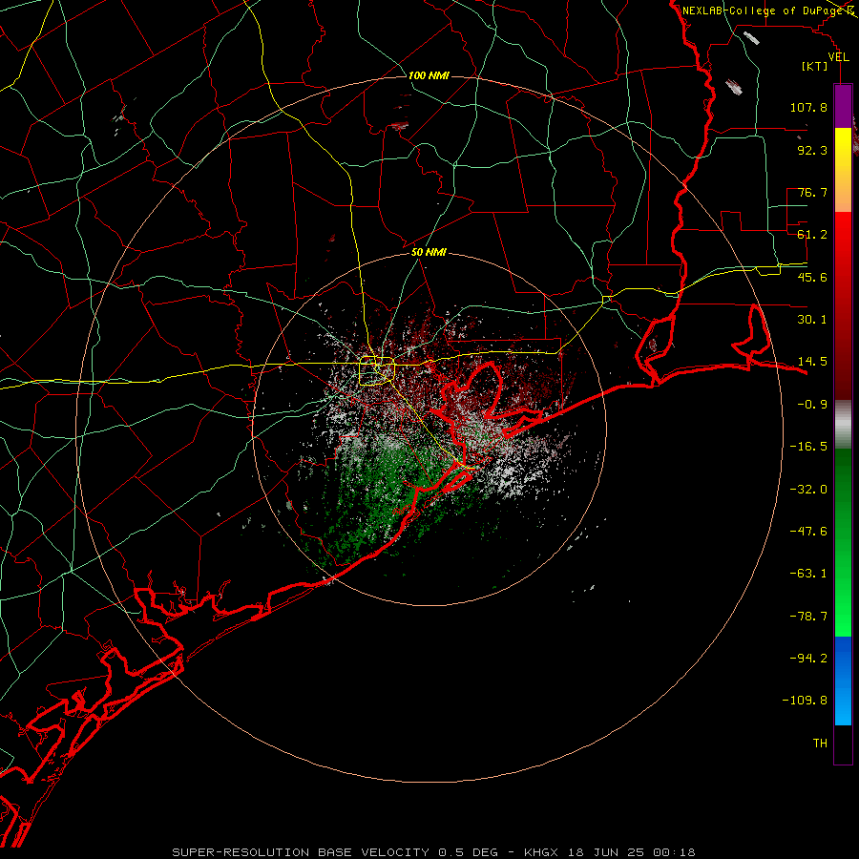Screen dimensions: 859x859
Task: Click the 61.2 velocity scale value
Action: pyautogui.click(x=812, y=235)
